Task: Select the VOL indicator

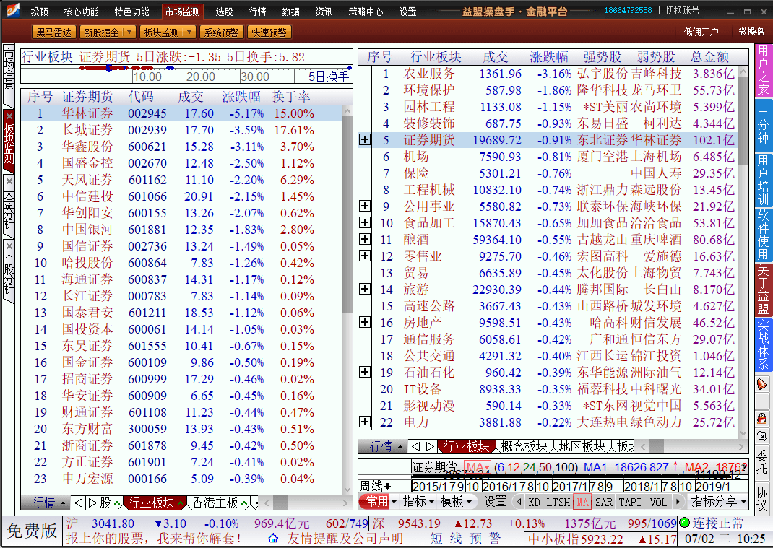Action: pyautogui.click(x=658, y=503)
